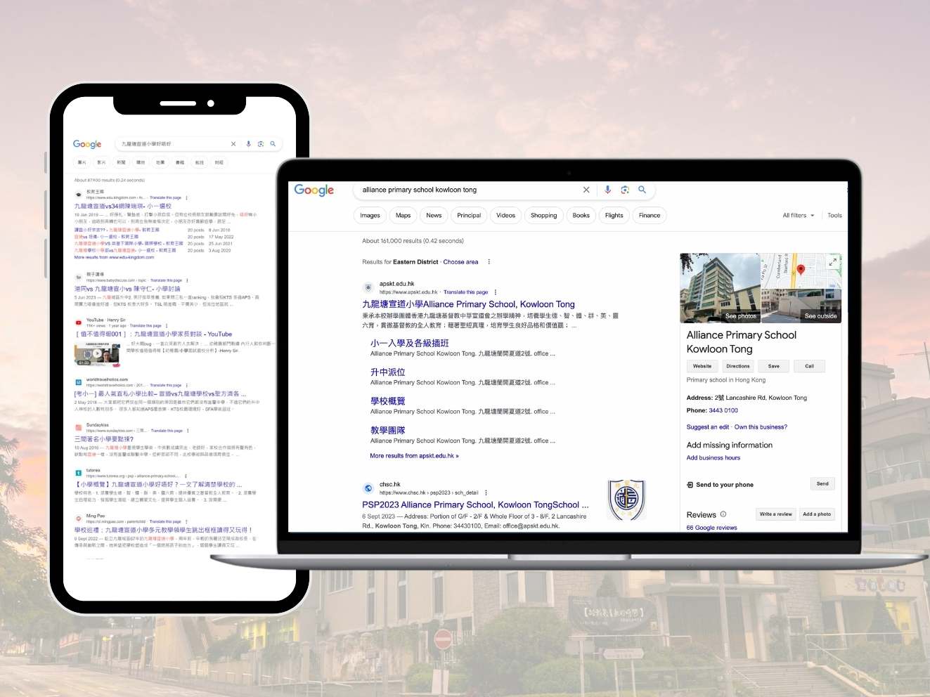Switch to the Videos tab
This screenshot has width=930, height=697.
click(x=505, y=216)
